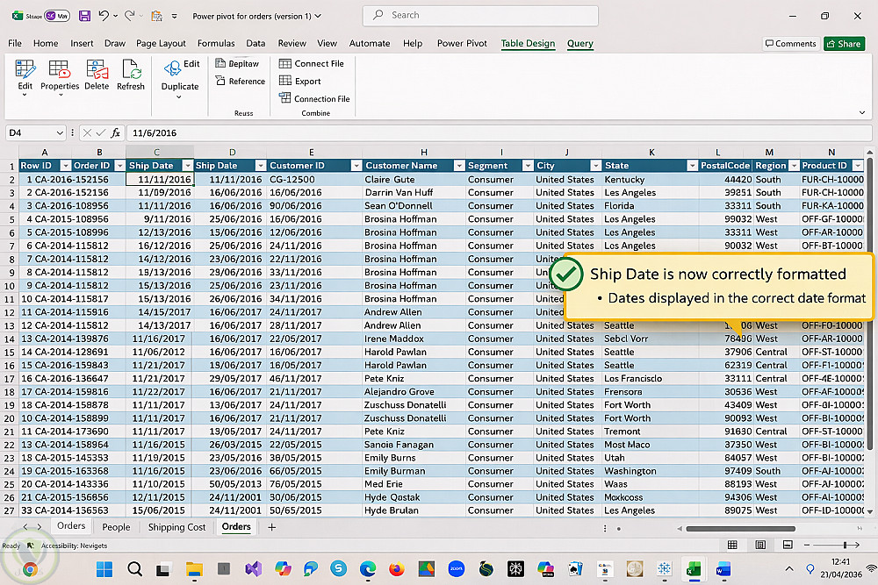Open query Properties in the ribbon

60,70
